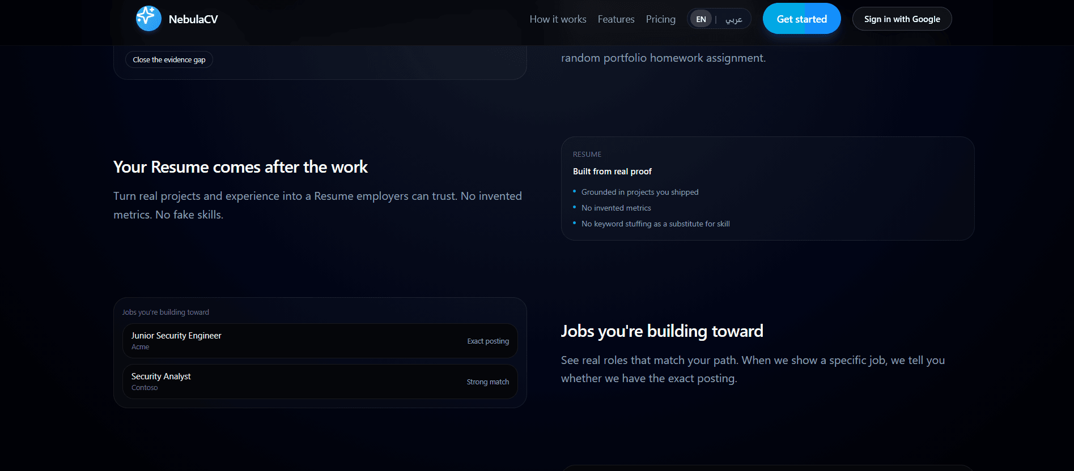
Task: Click the Get started button
Action: [x=801, y=19]
